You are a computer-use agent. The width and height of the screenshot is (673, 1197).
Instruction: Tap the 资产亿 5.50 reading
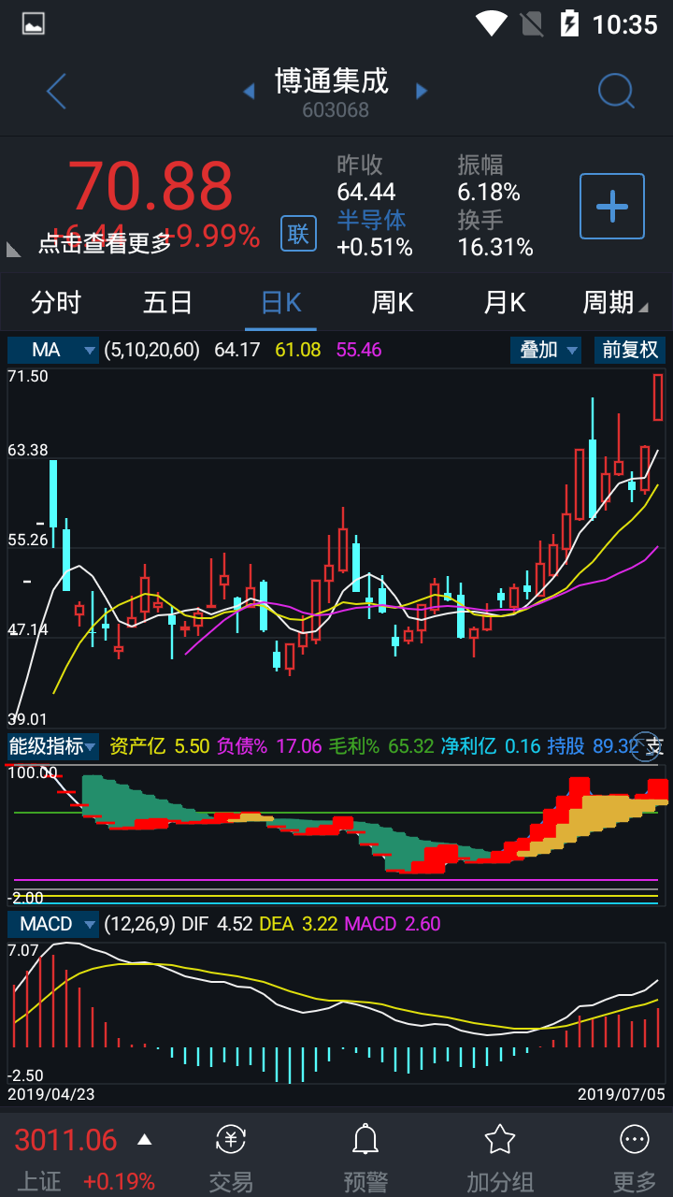tap(159, 746)
